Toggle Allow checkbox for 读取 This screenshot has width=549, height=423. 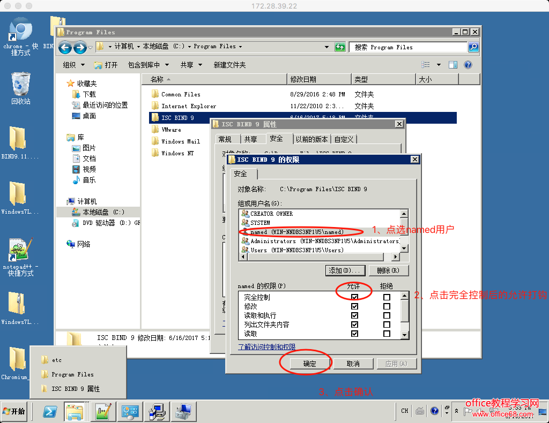(355, 334)
